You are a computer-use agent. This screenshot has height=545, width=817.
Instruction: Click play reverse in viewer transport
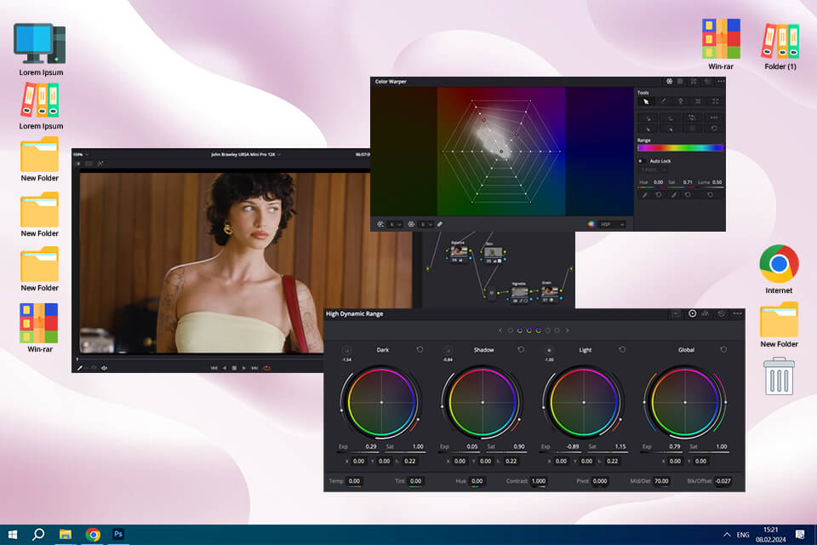(x=225, y=368)
